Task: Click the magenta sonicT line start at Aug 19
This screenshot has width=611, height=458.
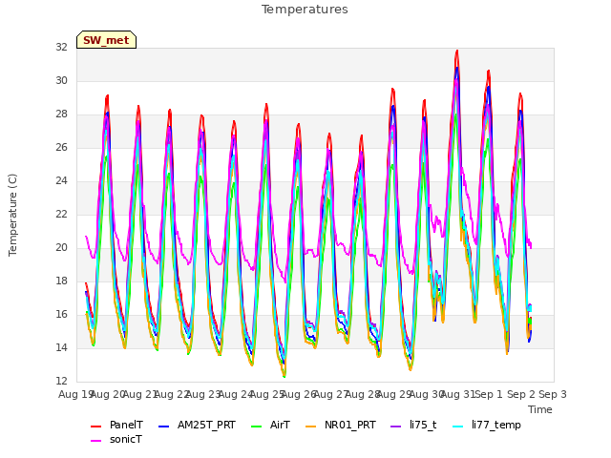Action: 86,237
